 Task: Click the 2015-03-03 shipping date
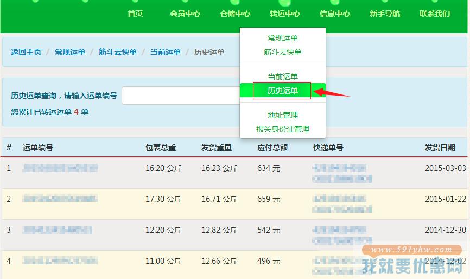446,168
